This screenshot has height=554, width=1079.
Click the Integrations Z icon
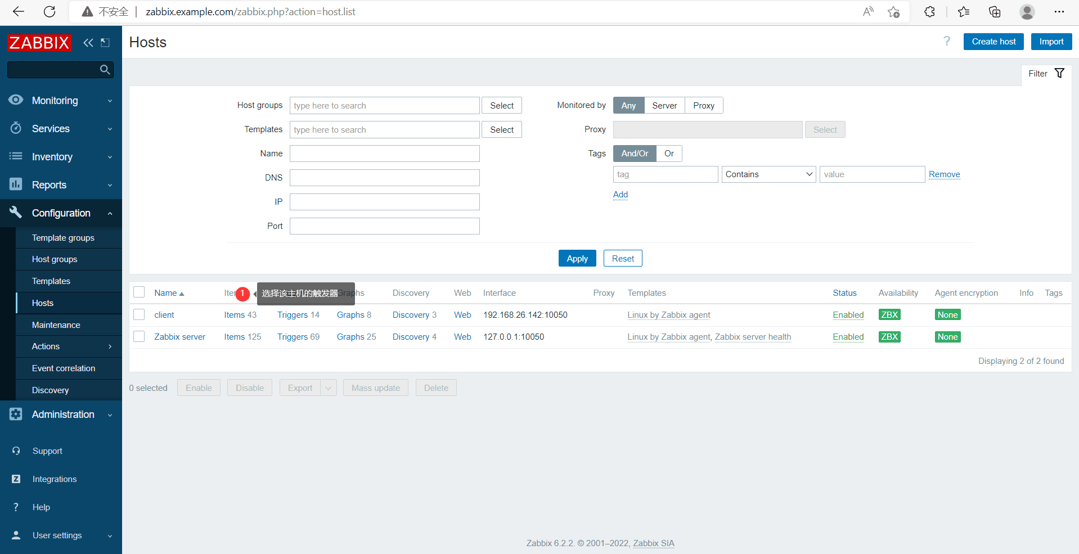click(x=16, y=479)
